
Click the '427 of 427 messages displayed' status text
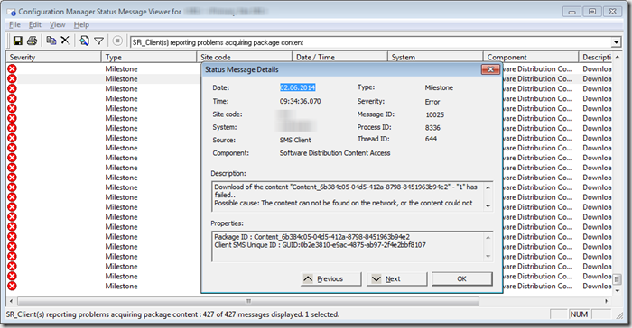252,314
